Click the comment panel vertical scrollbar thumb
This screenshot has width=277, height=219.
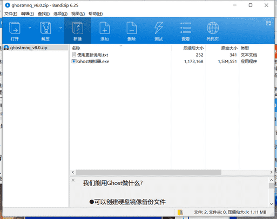(x=272, y=186)
